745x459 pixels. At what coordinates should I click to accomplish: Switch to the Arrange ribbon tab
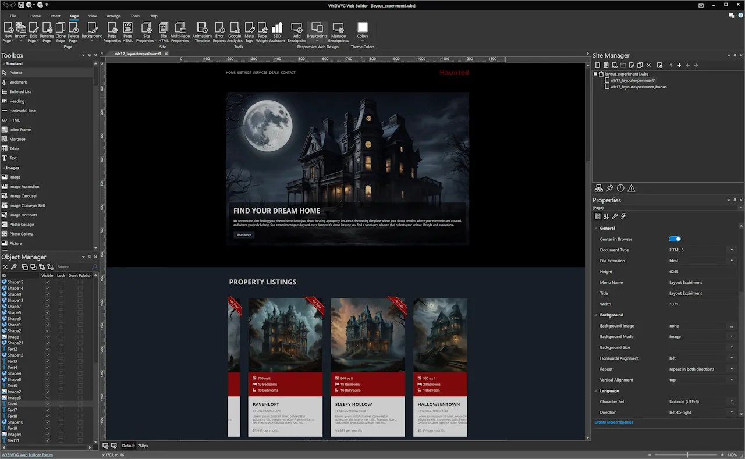click(x=113, y=16)
